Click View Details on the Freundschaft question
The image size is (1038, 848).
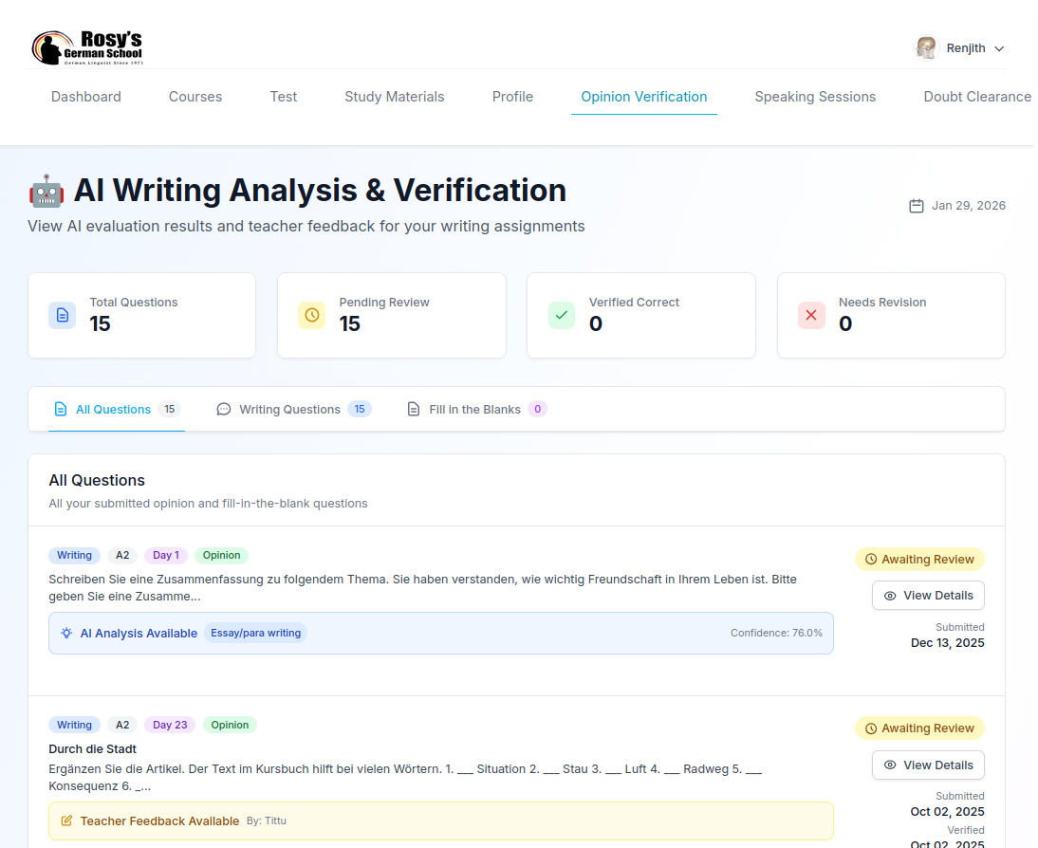(928, 595)
